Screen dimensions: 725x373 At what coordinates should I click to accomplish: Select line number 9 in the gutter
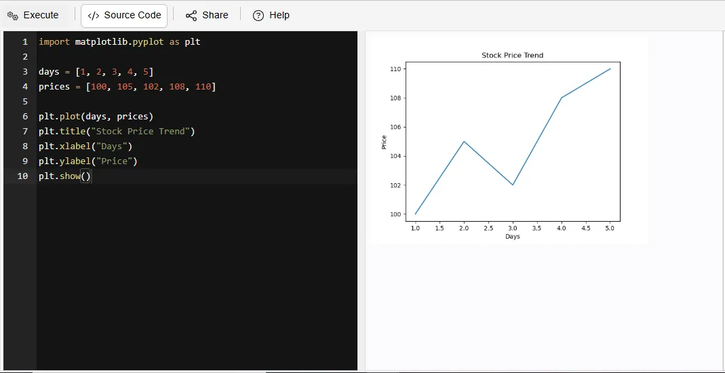pyautogui.click(x=25, y=161)
